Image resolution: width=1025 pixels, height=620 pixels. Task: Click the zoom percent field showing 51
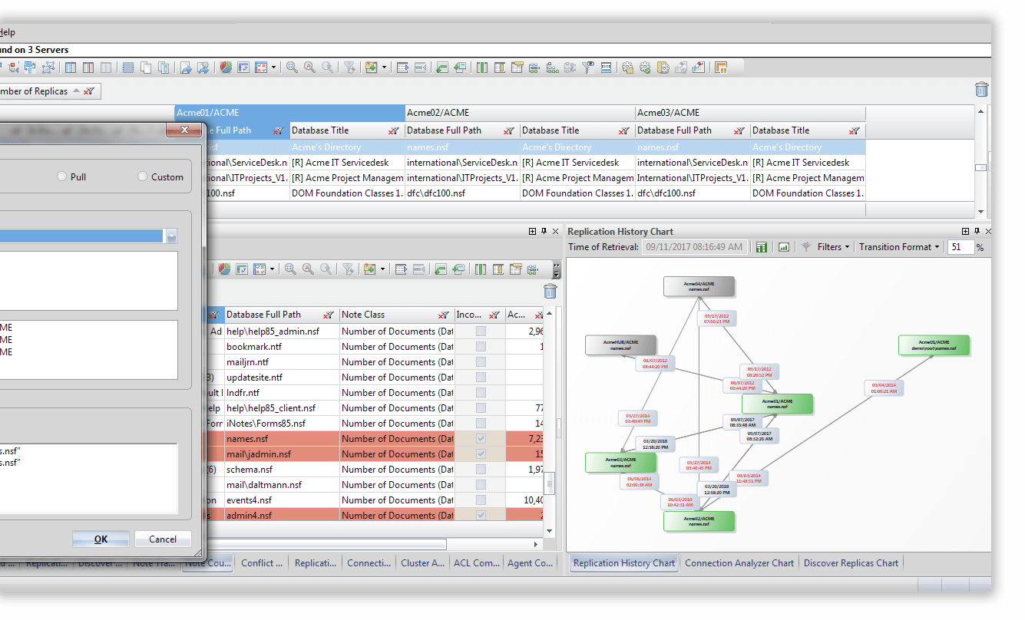(961, 247)
